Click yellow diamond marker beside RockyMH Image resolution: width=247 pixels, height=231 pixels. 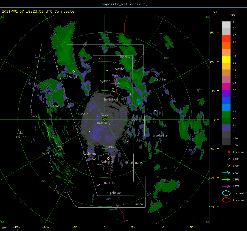point(73,72)
